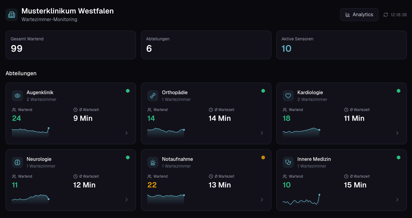Expand the Augenklinik card via its chevron
Viewport: 412px width, 218px height.
pos(126,133)
